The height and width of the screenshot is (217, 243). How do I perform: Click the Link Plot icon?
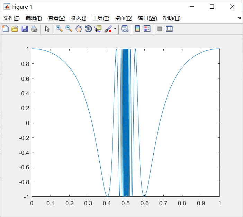125,29
